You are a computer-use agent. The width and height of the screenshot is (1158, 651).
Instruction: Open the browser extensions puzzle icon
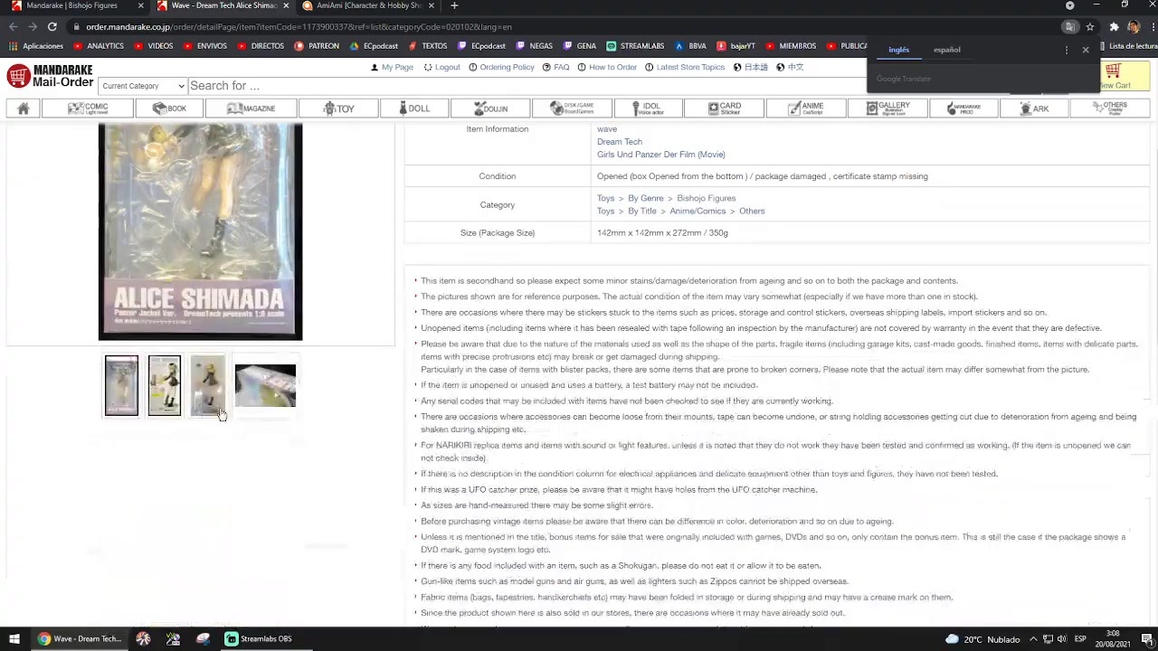point(1114,27)
